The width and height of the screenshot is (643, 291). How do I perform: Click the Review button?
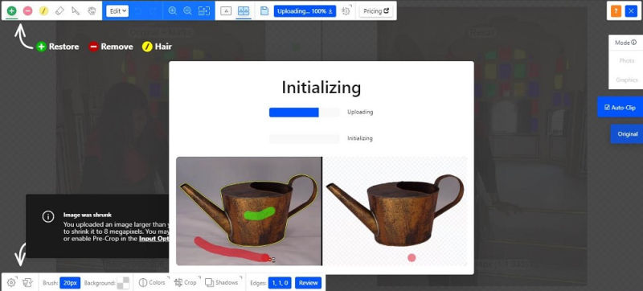click(309, 283)
